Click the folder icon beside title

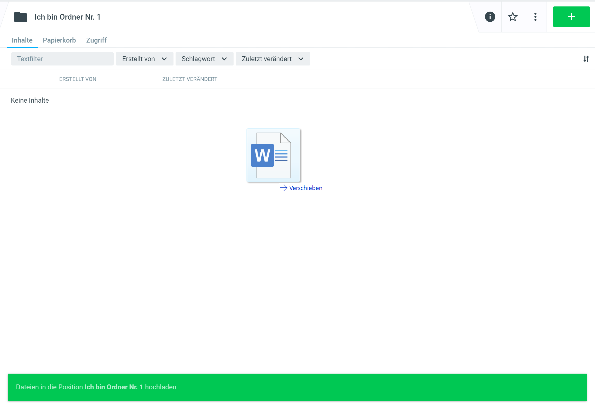pyautogui.click(x=21, y=17)
